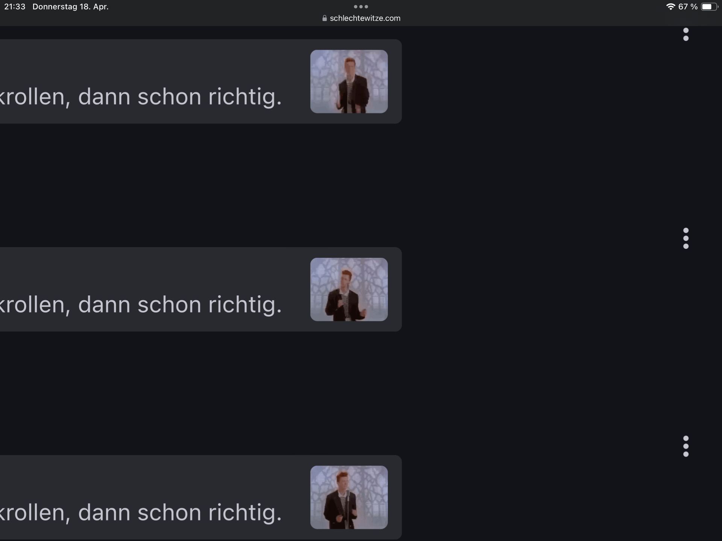Open the third card's microphone-stand thumbnail
This screenshot has height=541, width=722.
click(349, 497)
